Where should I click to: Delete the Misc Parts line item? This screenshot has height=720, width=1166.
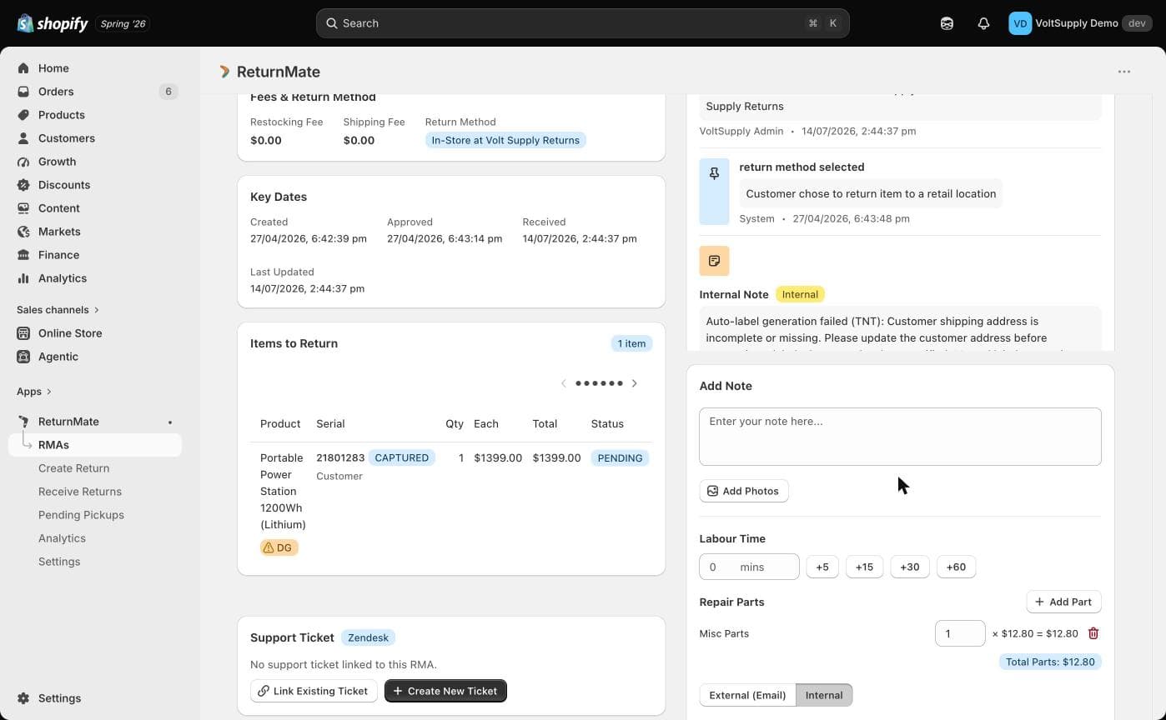click(1093, 633)
